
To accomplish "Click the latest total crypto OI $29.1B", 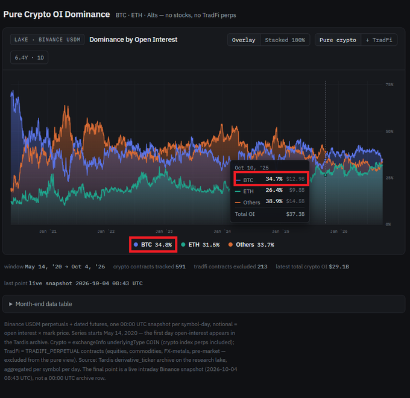I will pos(312,267).
